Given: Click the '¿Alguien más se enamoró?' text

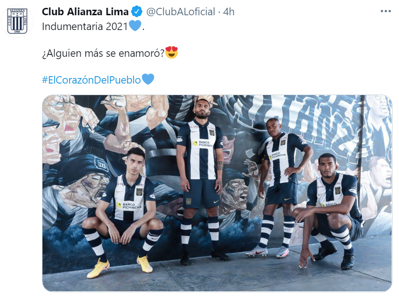Looking at the screenshot, I should pyautogui.click(x=103, y=53).
